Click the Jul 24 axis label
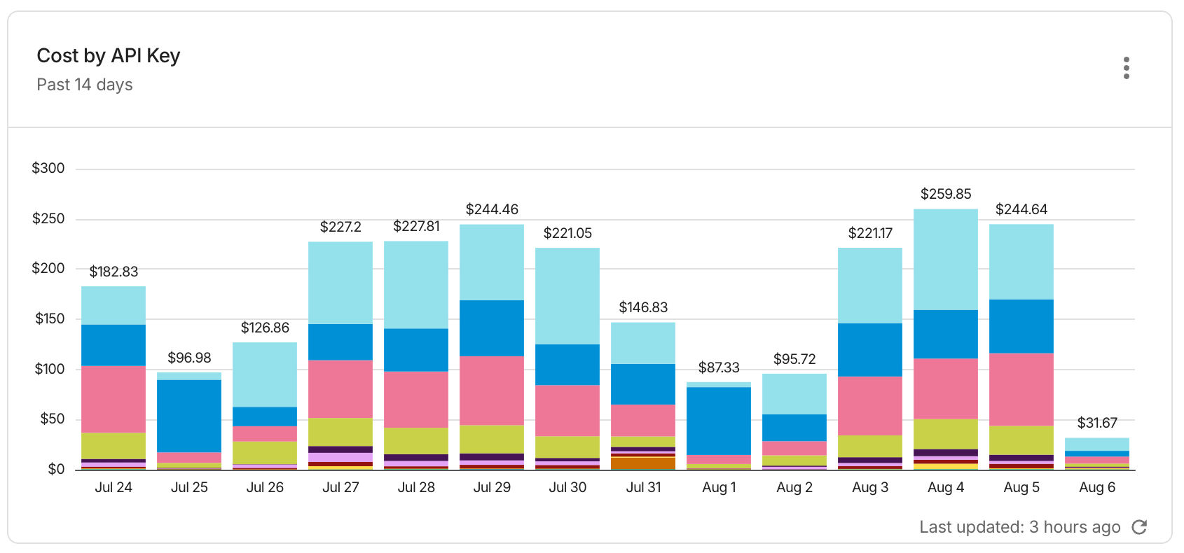This screenshot has width=1184, height=553. coord(113,487)
